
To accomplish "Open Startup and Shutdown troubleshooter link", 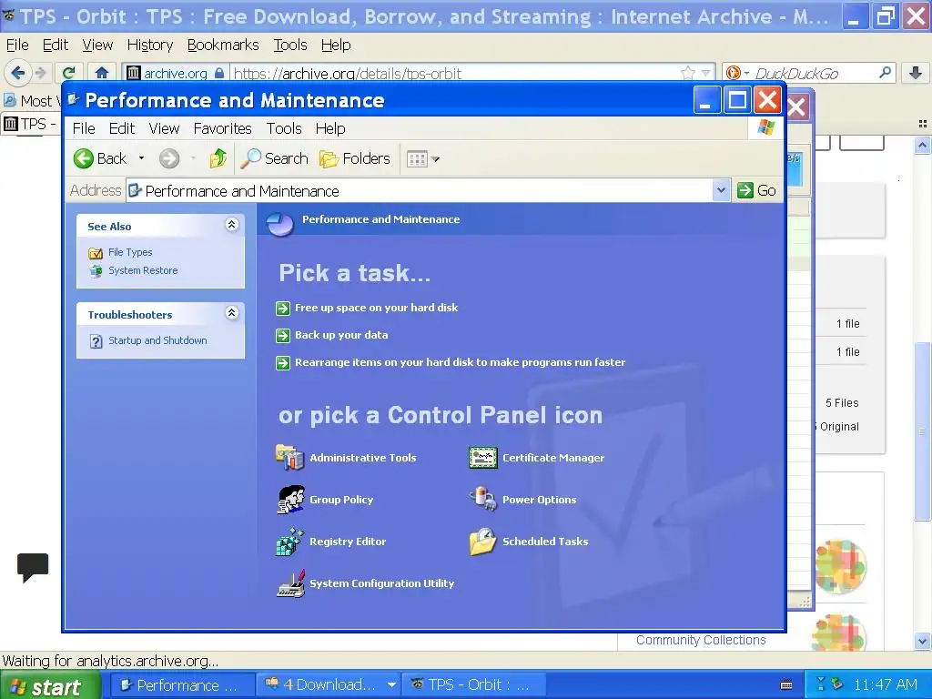I will point(157,340).
